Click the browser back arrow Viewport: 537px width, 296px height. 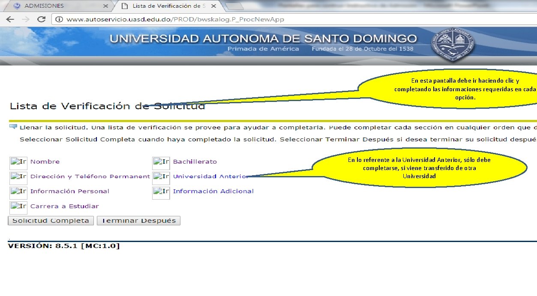(x=10, y=19)
